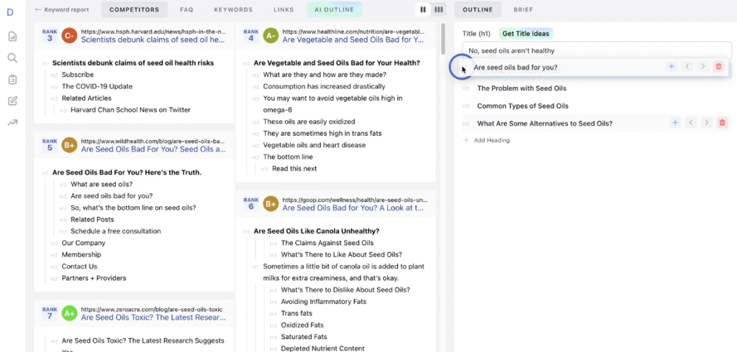Click the Title (h1) text field
The width and height of the screenshot is (737, 352).
click(x=596, y=50)
